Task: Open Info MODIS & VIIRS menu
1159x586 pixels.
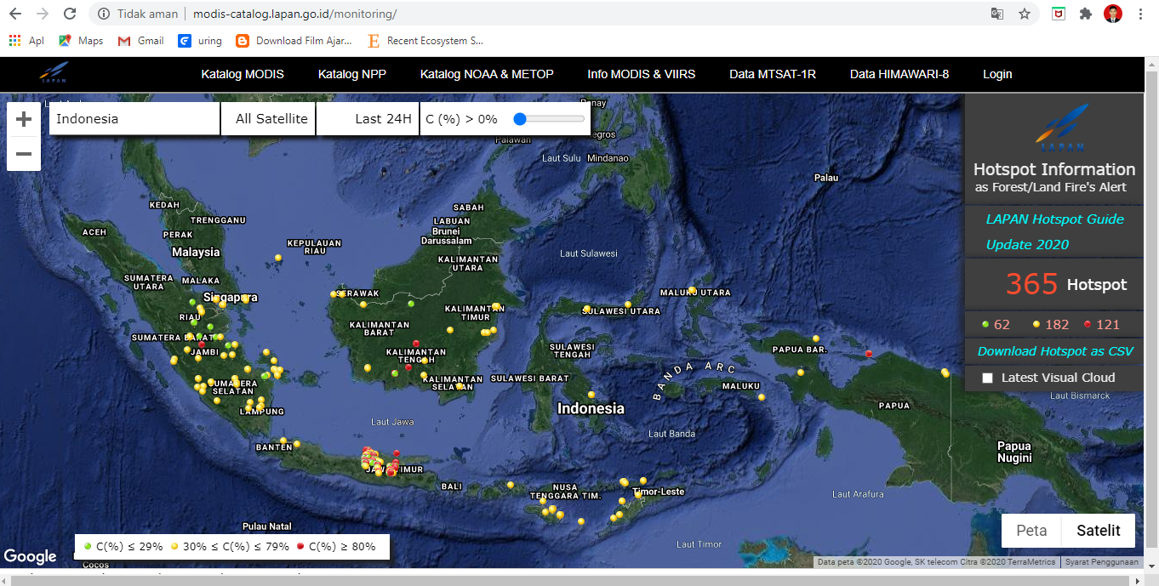Action: 642,74
